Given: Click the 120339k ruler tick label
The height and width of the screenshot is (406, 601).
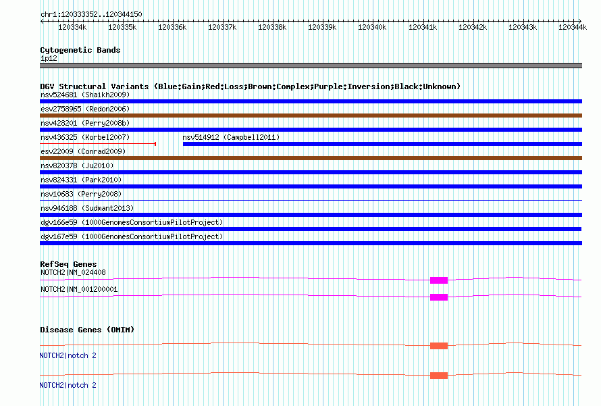Looking at the screenshot, I should [x=322, y=27].
